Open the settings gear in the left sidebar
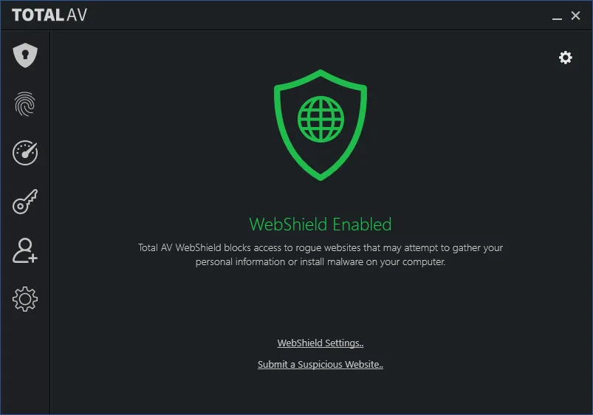 (x=25, y=299)
